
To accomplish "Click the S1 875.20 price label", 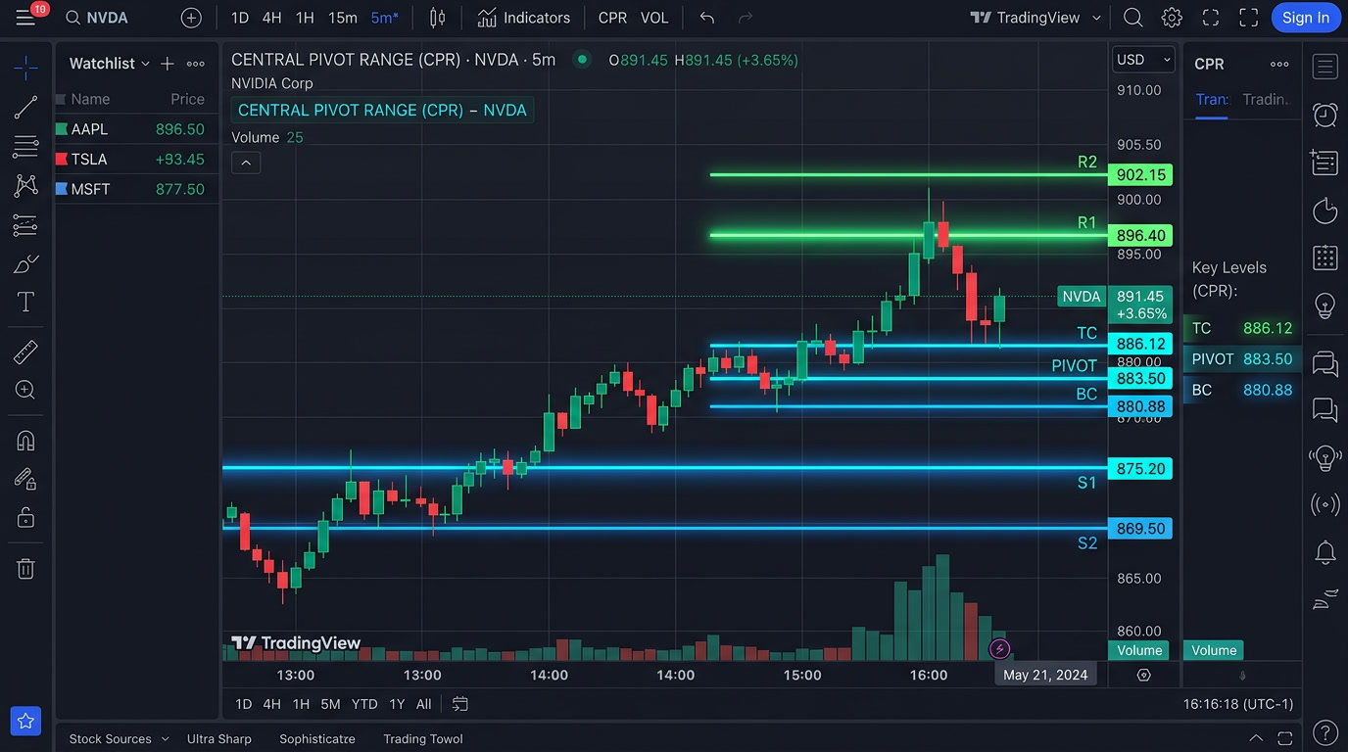I will click(1140, 469).
